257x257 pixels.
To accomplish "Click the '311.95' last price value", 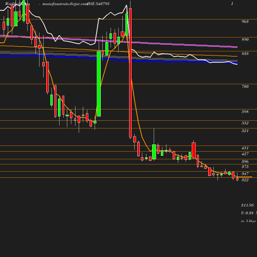I will 247,205.
